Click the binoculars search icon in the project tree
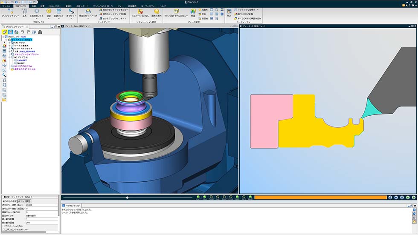 coord(40,32)
